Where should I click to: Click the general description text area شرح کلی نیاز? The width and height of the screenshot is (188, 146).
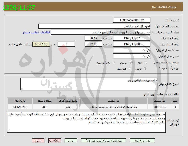click(89, 84)
